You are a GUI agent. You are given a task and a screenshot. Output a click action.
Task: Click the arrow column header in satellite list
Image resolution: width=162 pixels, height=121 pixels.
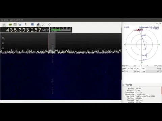coord(147,66)
